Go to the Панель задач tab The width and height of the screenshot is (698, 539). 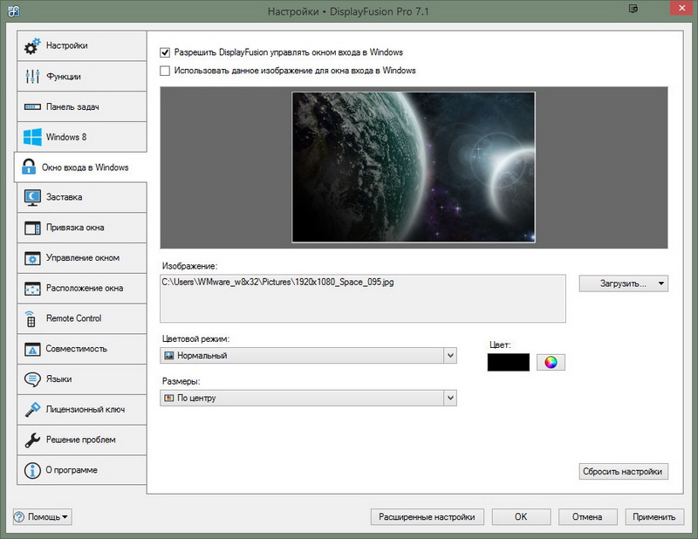point(82,106)
